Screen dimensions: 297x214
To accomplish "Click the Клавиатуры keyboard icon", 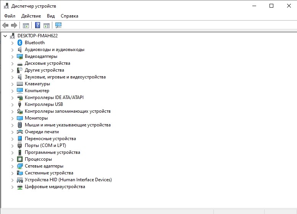I will coord(20,84).
